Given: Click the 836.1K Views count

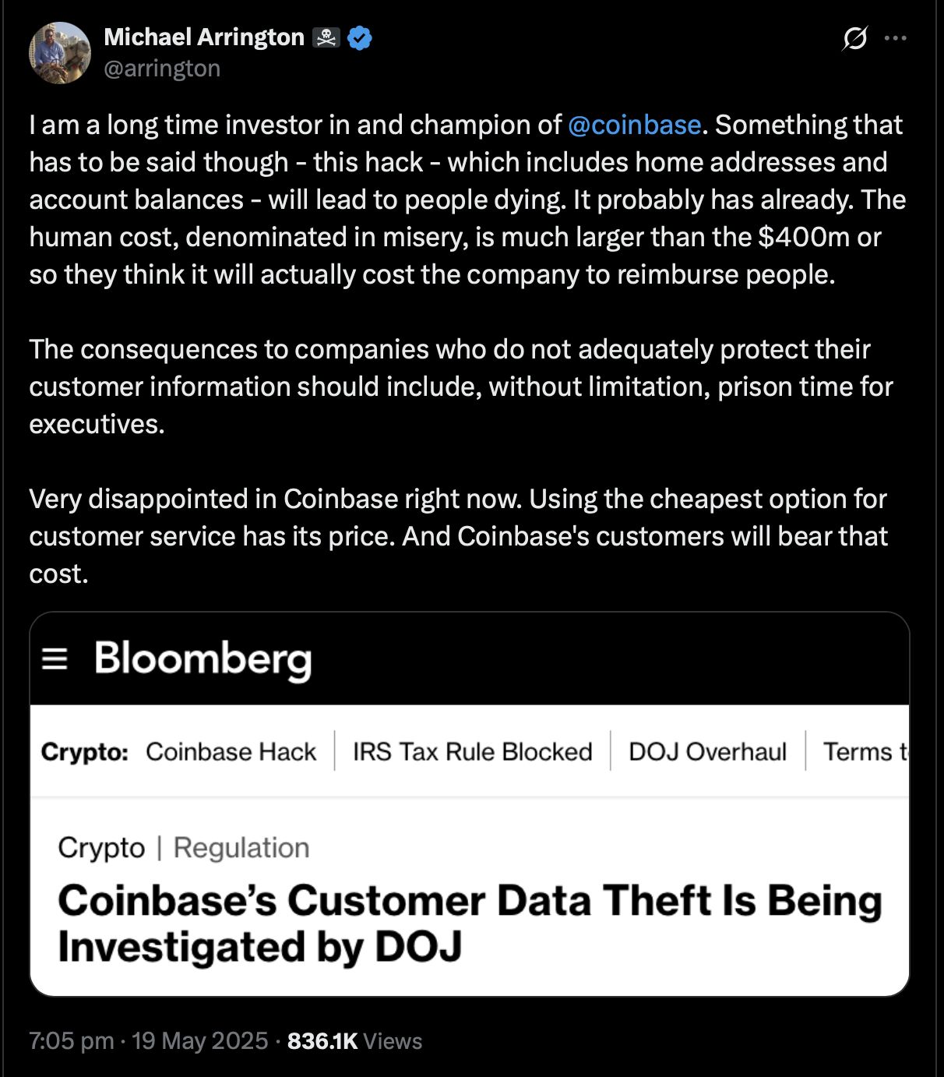Looking at the screenshot, I should point(354,1041).
